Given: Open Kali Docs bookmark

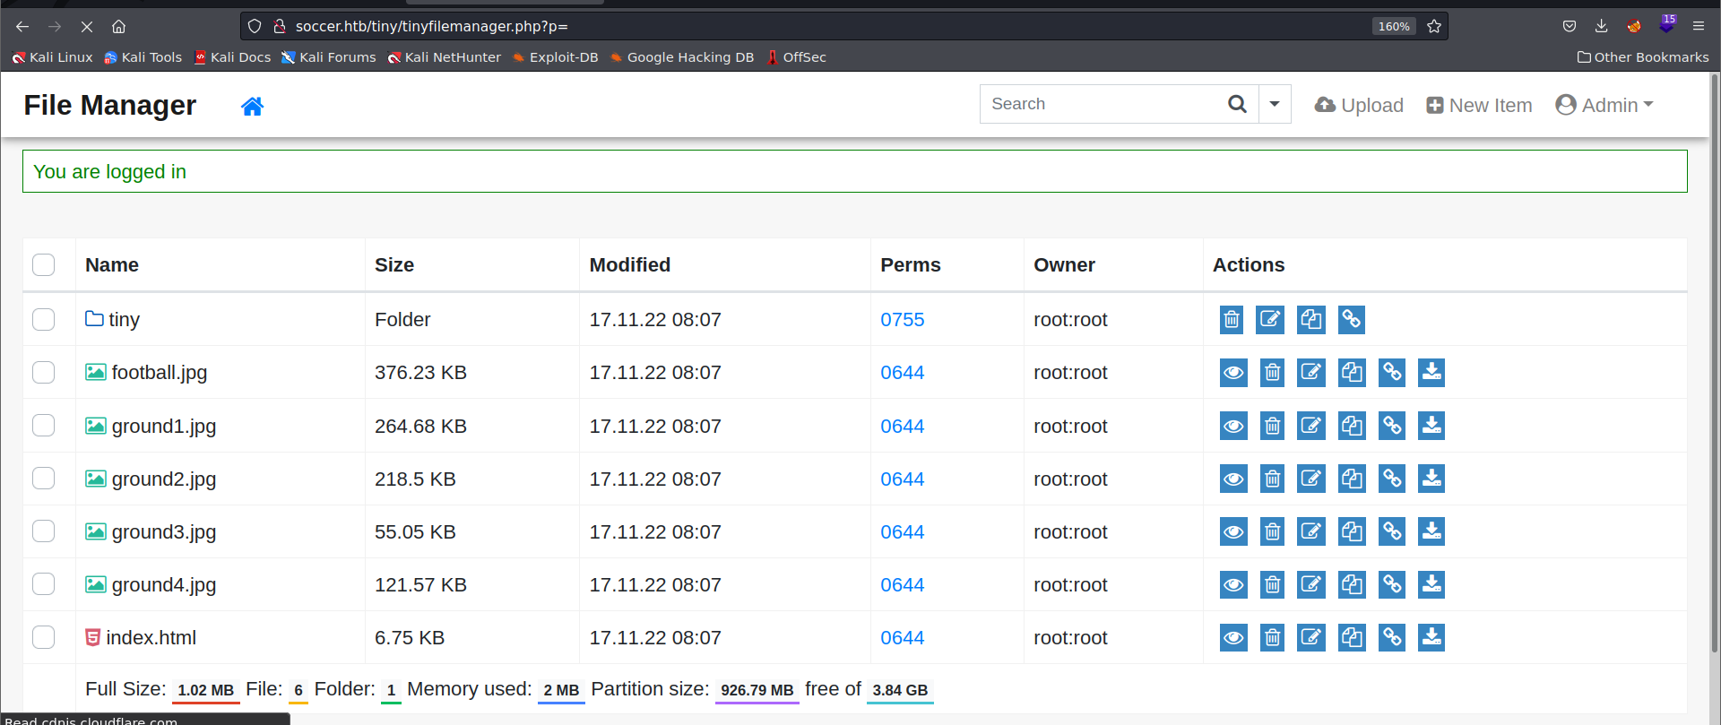Looking at the screenshot, I should pyautogui.click(x=232, y=57).
